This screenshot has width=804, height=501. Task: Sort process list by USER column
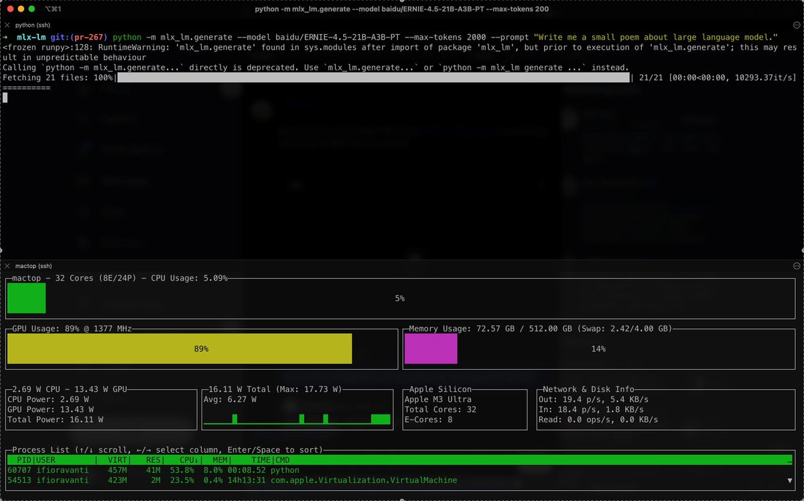[46, 460]
